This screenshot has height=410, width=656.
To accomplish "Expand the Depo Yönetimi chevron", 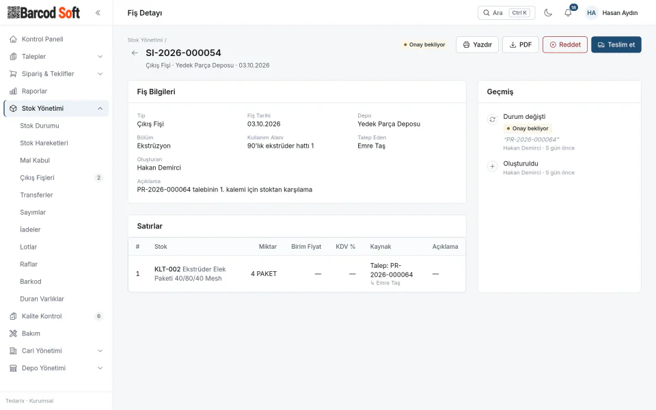I will point(100,368).
